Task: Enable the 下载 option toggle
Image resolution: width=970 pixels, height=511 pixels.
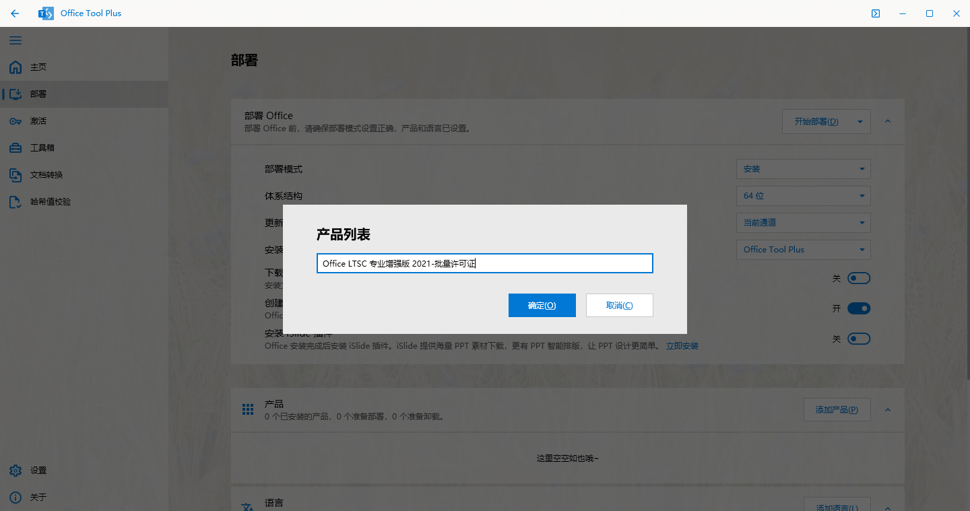Action: [859, 278]
